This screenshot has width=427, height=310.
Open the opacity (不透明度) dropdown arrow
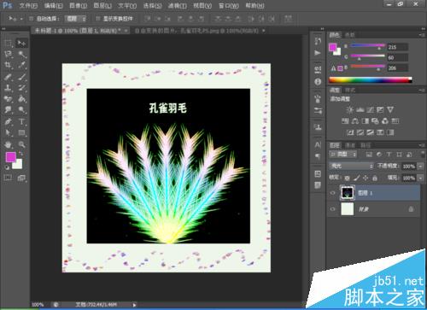(x=420, y=167)
